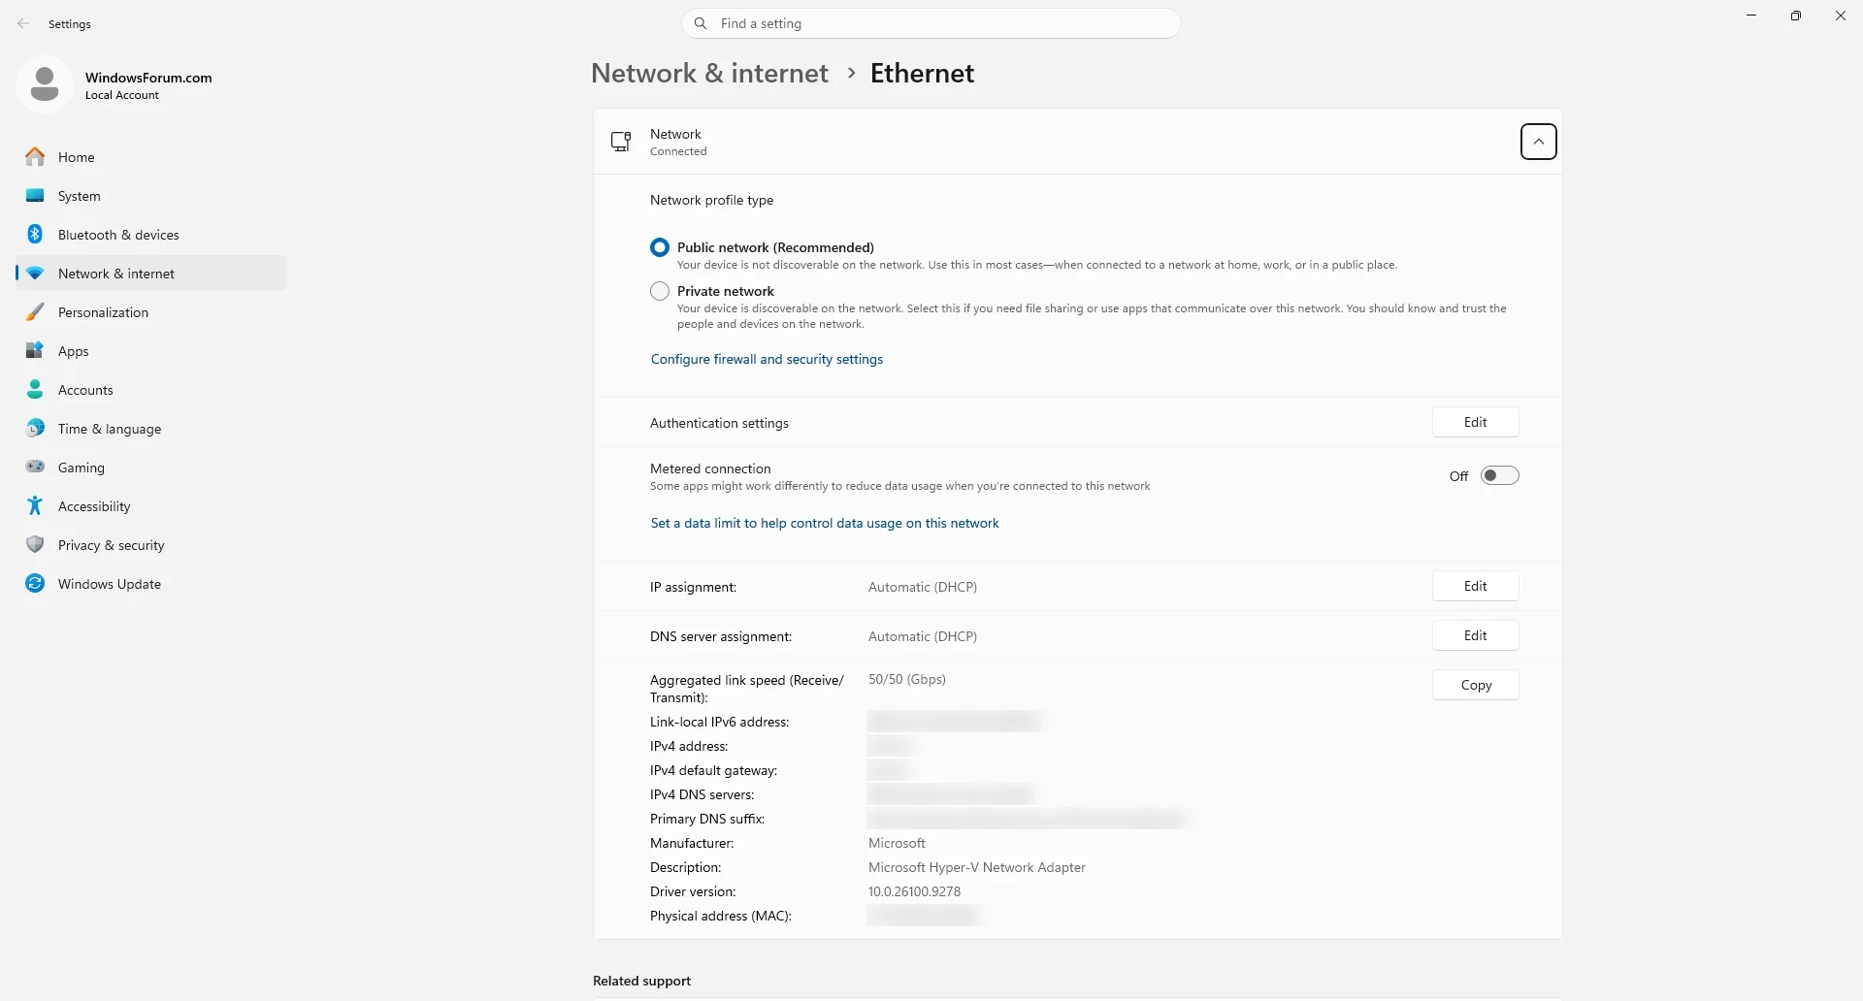Viewport: 1863px width, 1001px height.
Task: Minimize the Settings window
Action: 1751,16
